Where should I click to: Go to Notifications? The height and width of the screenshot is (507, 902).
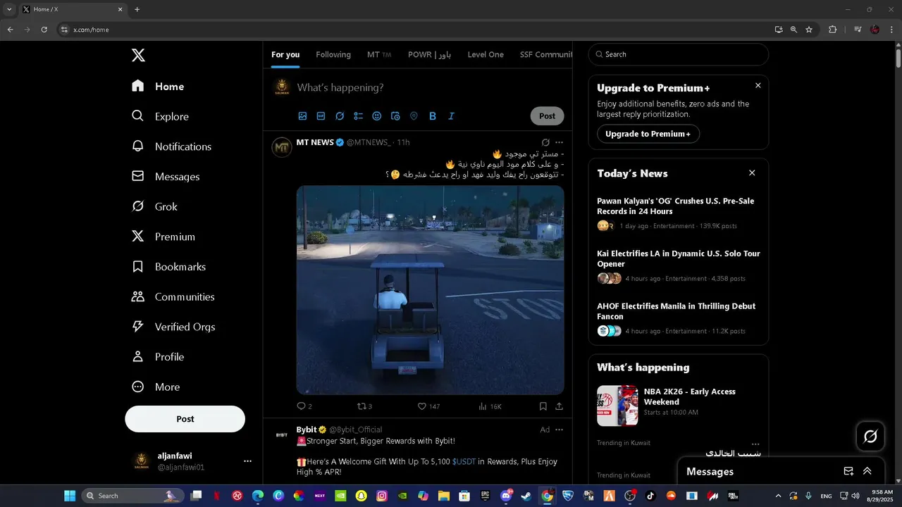point(171,146)
